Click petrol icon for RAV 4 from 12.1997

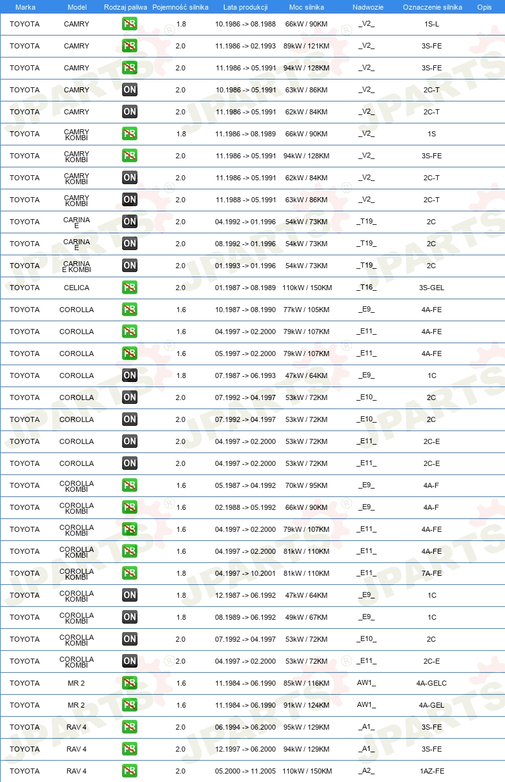130,749
